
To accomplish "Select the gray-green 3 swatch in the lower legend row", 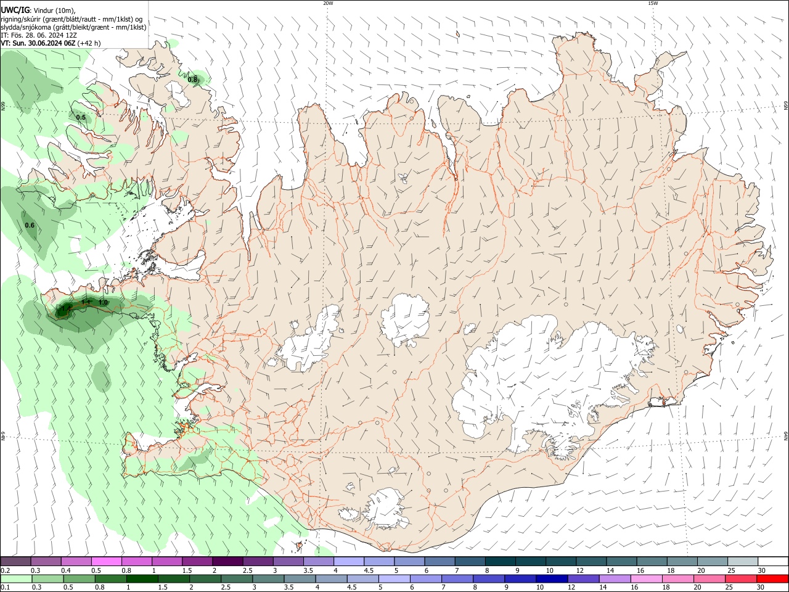I will click(x=268, y=578).
